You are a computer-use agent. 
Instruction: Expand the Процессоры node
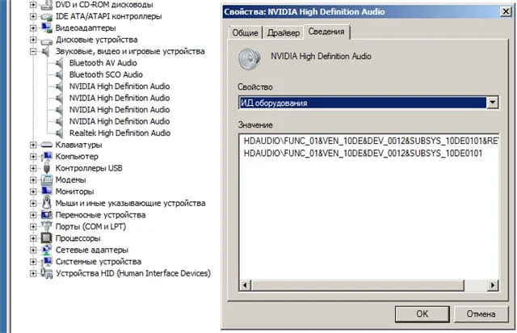[33, 238]
